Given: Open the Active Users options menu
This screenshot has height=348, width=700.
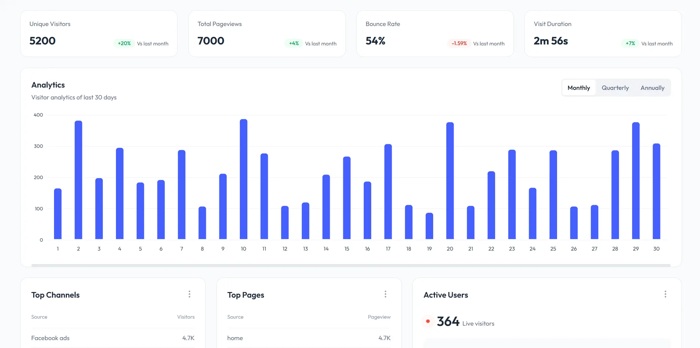Looking at the screenshot, I should coord(666,294).
